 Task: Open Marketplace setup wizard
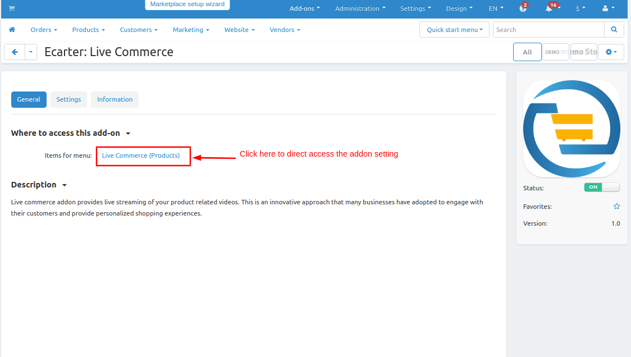coord(187,4)
